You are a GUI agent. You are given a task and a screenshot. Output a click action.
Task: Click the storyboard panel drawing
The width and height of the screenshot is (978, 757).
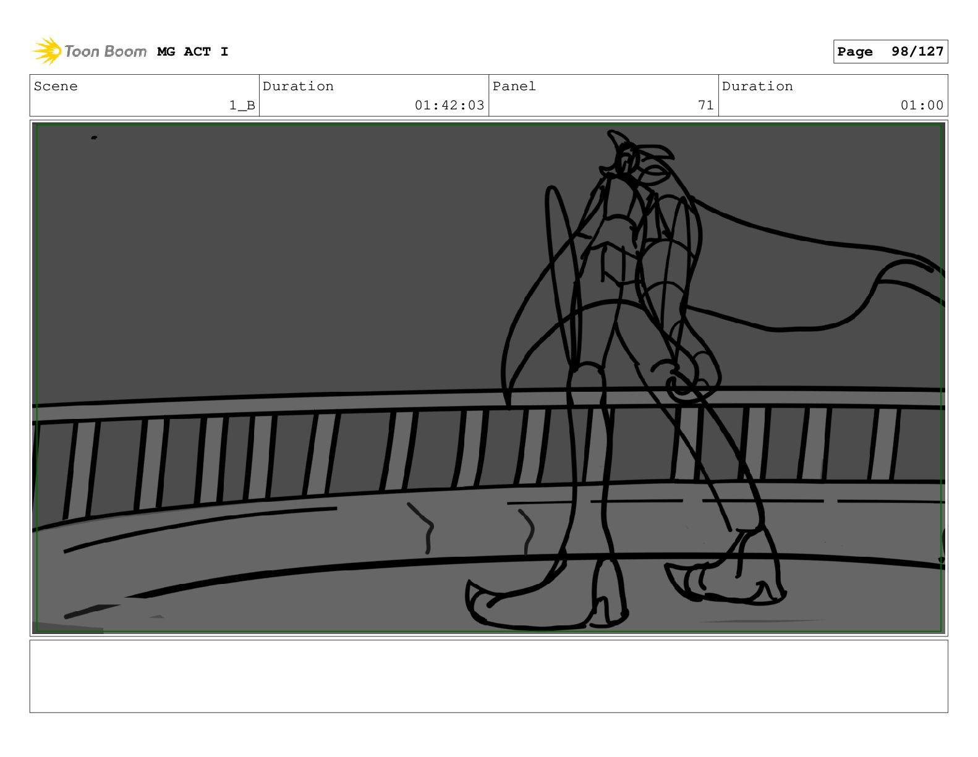(488, 378)
